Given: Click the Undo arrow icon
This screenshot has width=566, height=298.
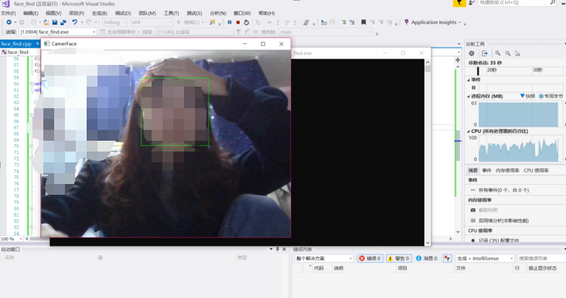Looking at the screenshot, I should coord(74,22).
